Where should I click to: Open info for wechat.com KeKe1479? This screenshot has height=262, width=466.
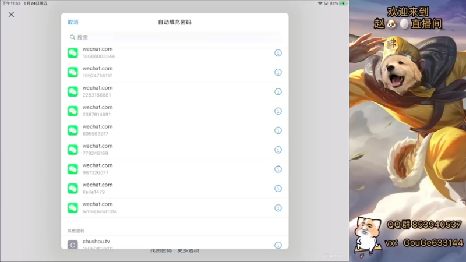coord(278,188)
